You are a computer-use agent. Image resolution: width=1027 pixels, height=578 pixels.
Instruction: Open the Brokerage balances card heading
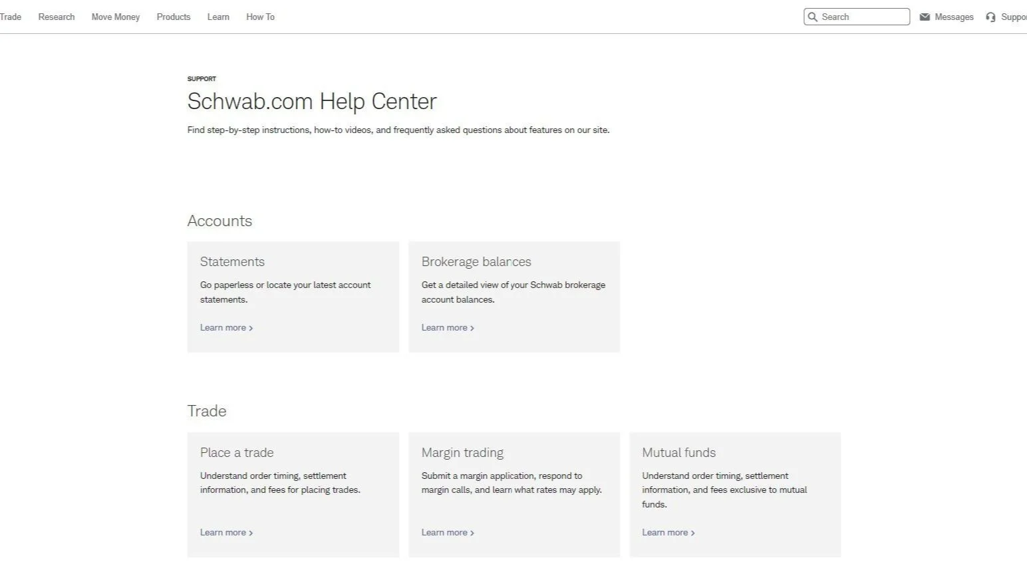pyautogui.click(x=476, y=261)
